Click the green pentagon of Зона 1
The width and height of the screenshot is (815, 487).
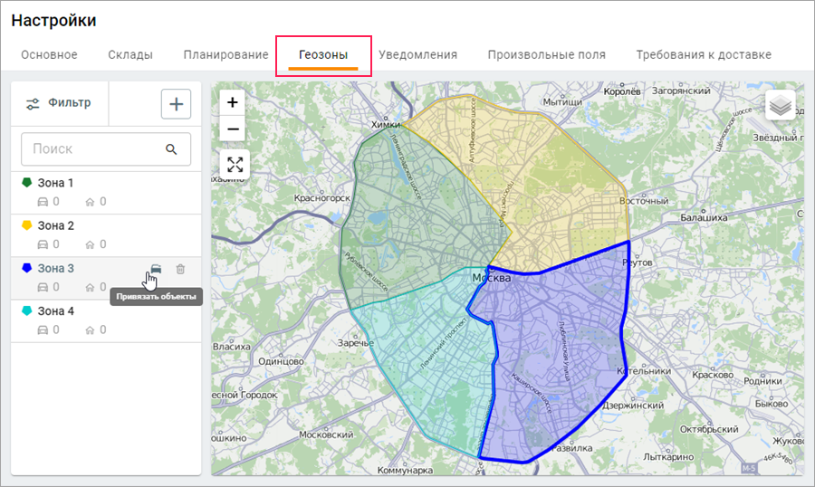26,183
